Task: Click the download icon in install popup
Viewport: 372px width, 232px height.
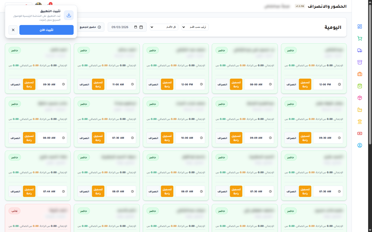Action: tap(69, 15)
